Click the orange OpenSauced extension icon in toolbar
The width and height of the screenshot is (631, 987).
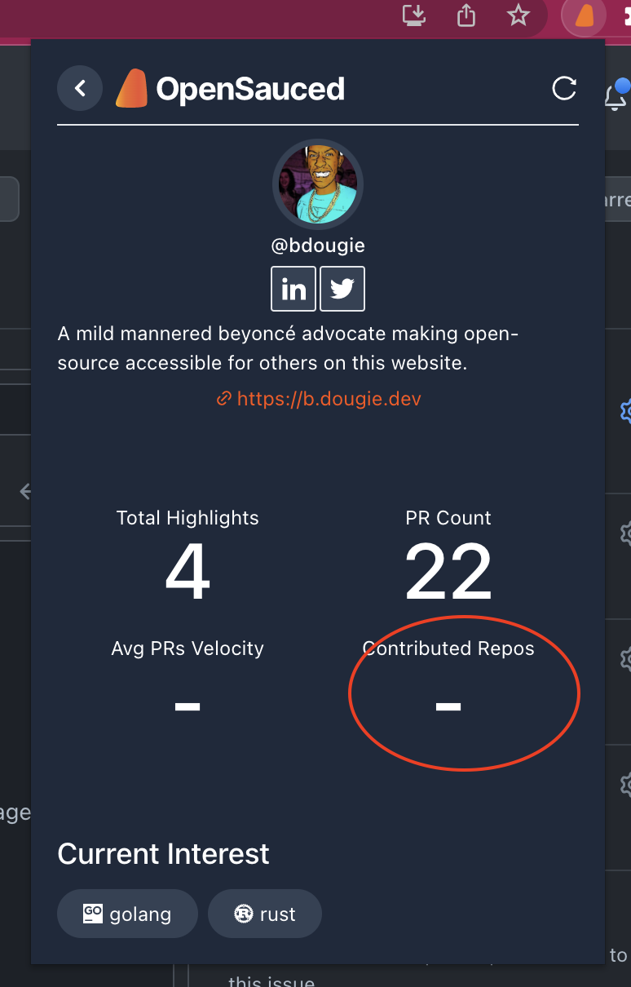click(584, 16)
